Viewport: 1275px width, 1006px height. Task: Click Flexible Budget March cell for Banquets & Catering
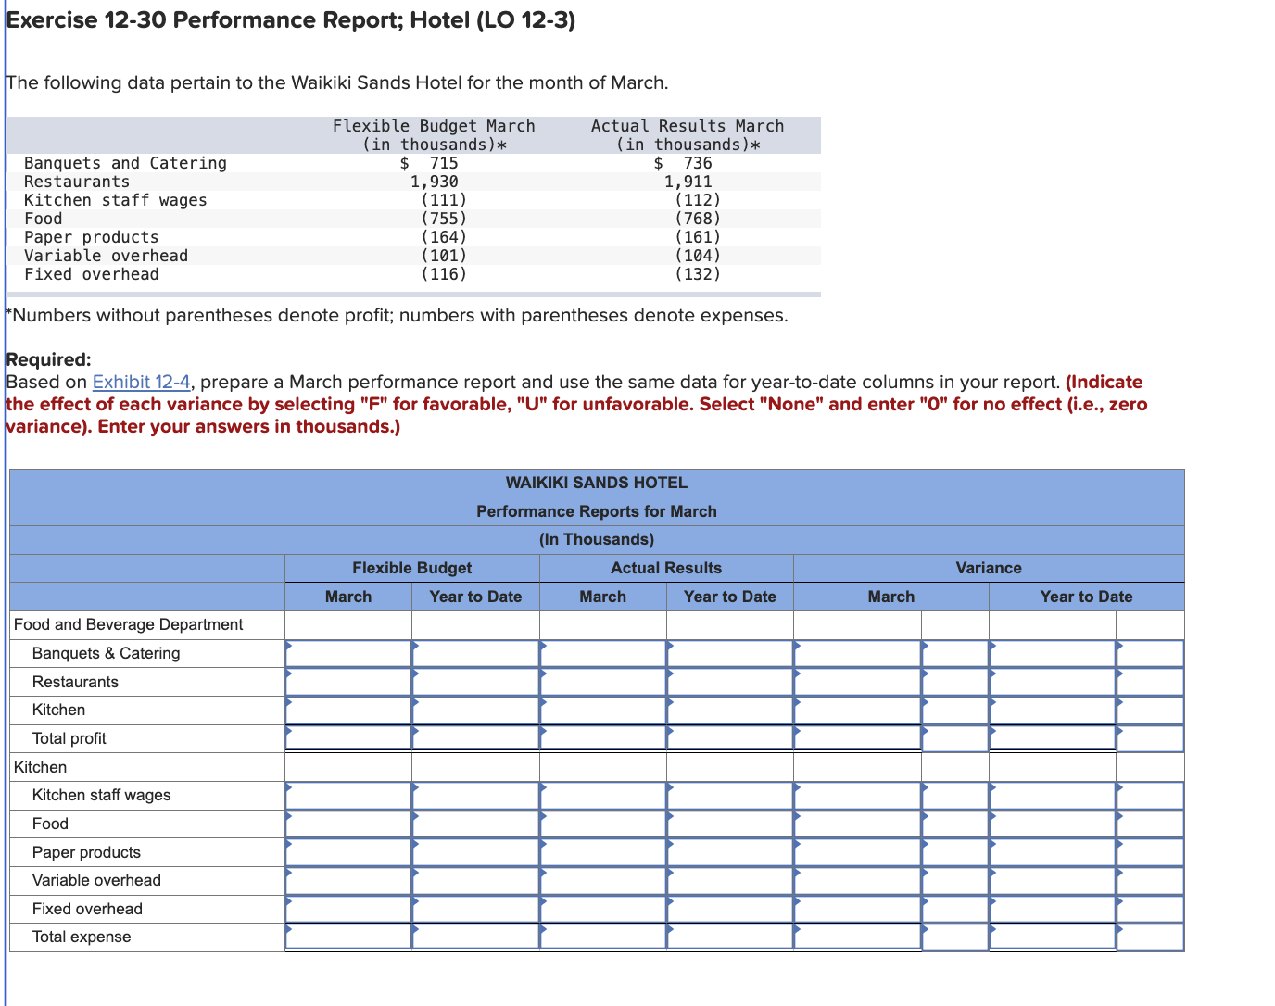tap(348, 653)
